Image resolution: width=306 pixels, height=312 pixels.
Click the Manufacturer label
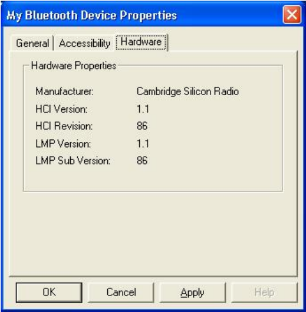(x=64, y=92)
